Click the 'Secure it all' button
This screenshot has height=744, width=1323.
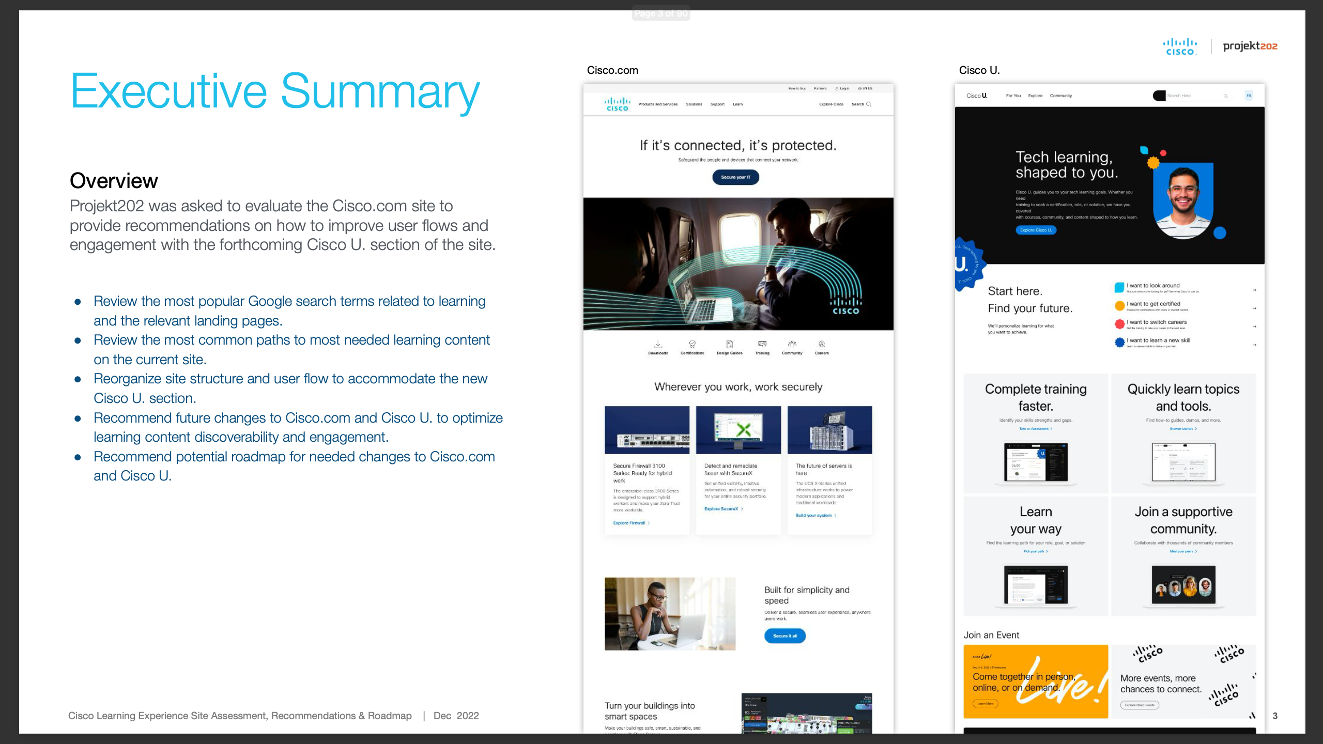tap(785, 636)
